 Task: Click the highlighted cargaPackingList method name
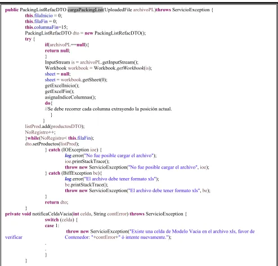pos(85,10)
